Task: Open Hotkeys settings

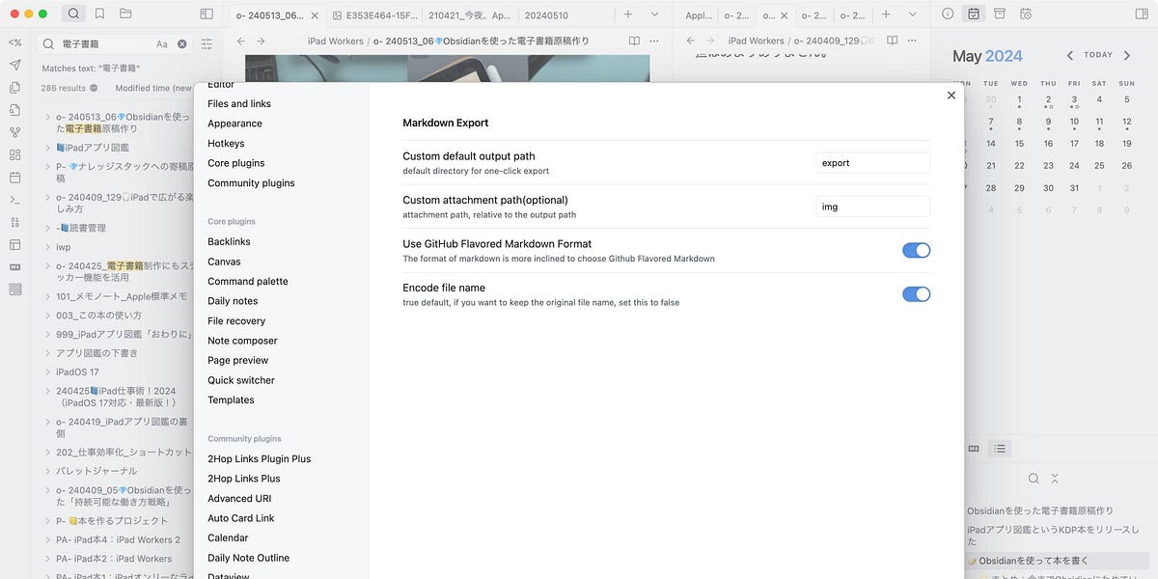Action: click(x=226, y=143)
